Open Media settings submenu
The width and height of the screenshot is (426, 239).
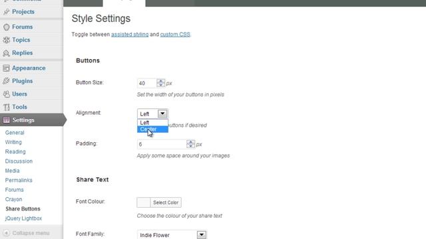point(12,171)
